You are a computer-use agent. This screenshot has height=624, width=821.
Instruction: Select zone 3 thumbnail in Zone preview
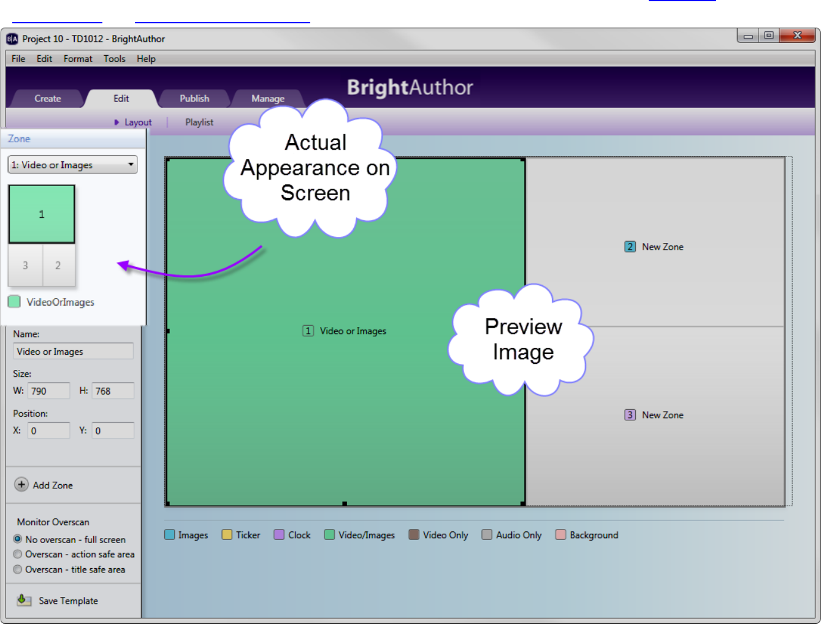[x=25, y=265]
